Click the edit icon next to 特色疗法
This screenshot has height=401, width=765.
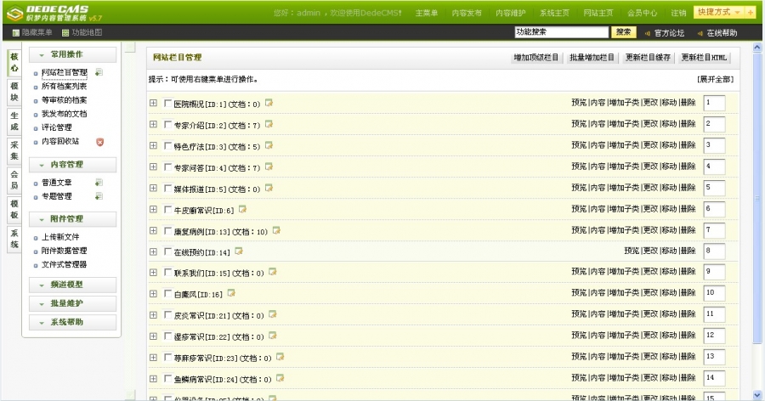point(269,146)
